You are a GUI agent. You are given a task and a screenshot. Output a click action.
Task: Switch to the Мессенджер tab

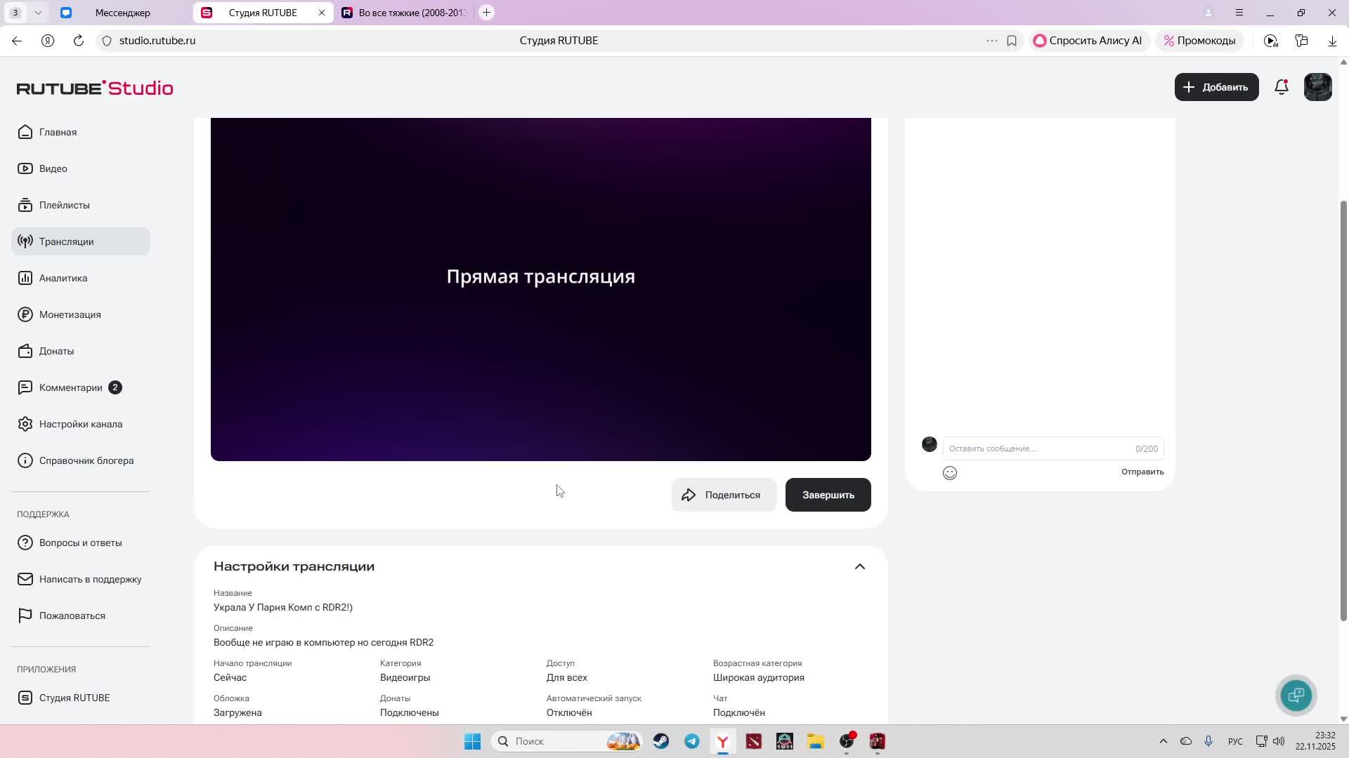(x=123, y=12)
